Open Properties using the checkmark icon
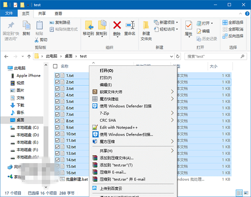This screenshot has width=251, height=197. click(x=189, y=26)
